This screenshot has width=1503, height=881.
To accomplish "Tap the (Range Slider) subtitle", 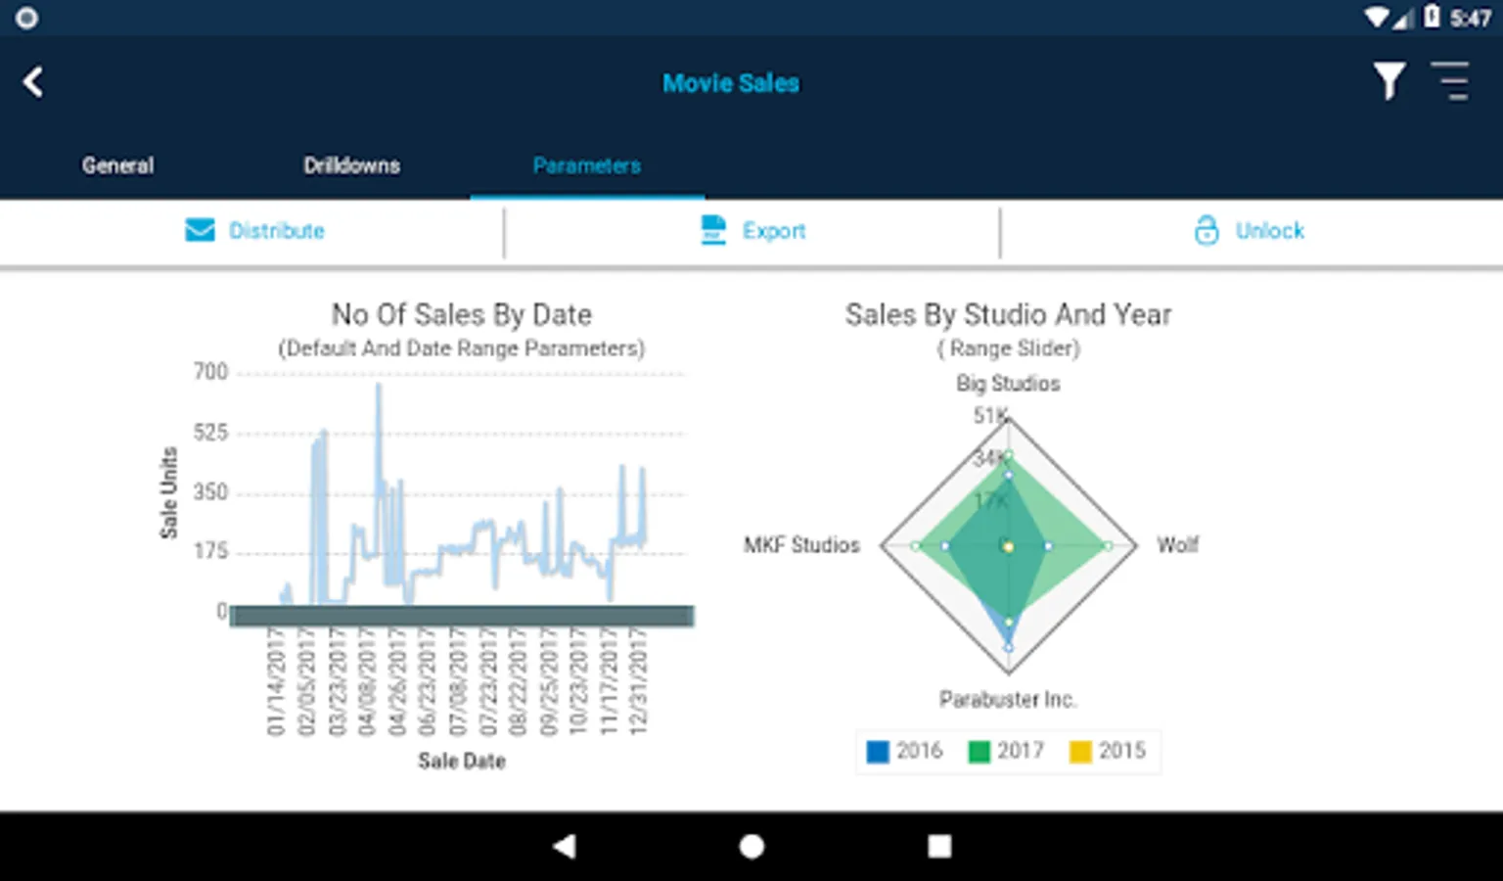I will [x=1008, y=348].
